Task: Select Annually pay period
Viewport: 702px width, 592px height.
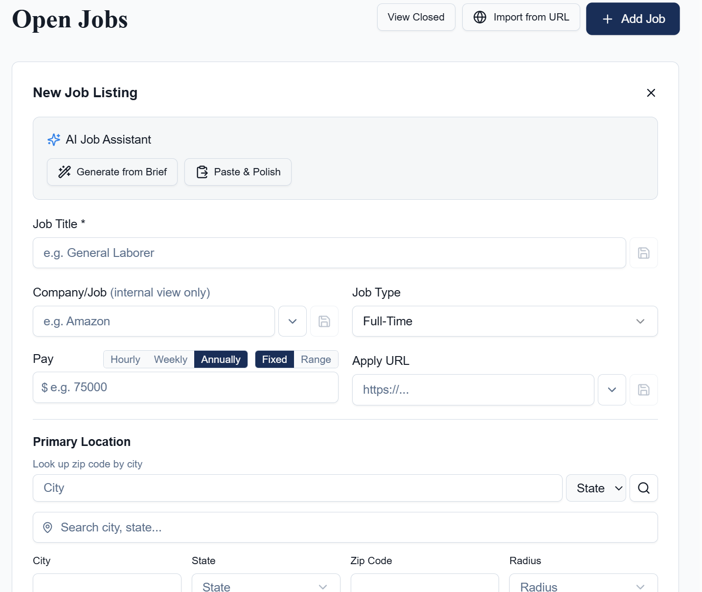Action: (221, 359)
